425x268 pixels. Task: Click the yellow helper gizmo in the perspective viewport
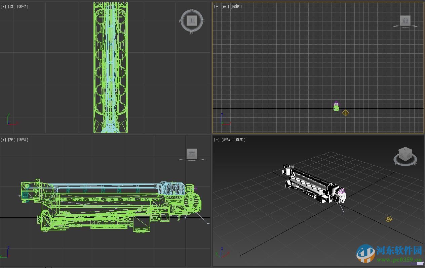tap(389, 219)
